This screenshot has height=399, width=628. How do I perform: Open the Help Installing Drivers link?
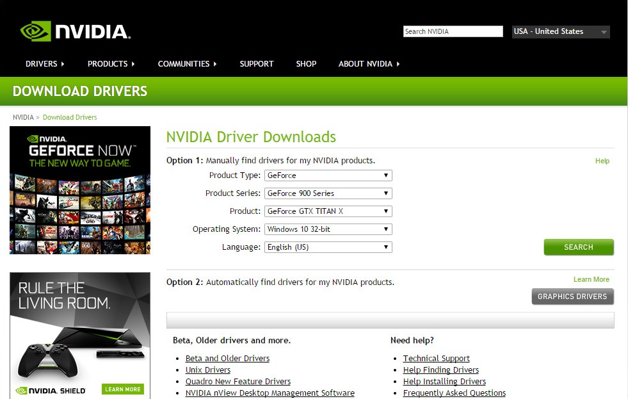[444, 381]
